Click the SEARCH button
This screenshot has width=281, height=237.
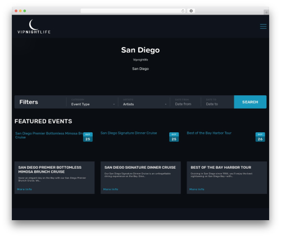tap(250, 102)
